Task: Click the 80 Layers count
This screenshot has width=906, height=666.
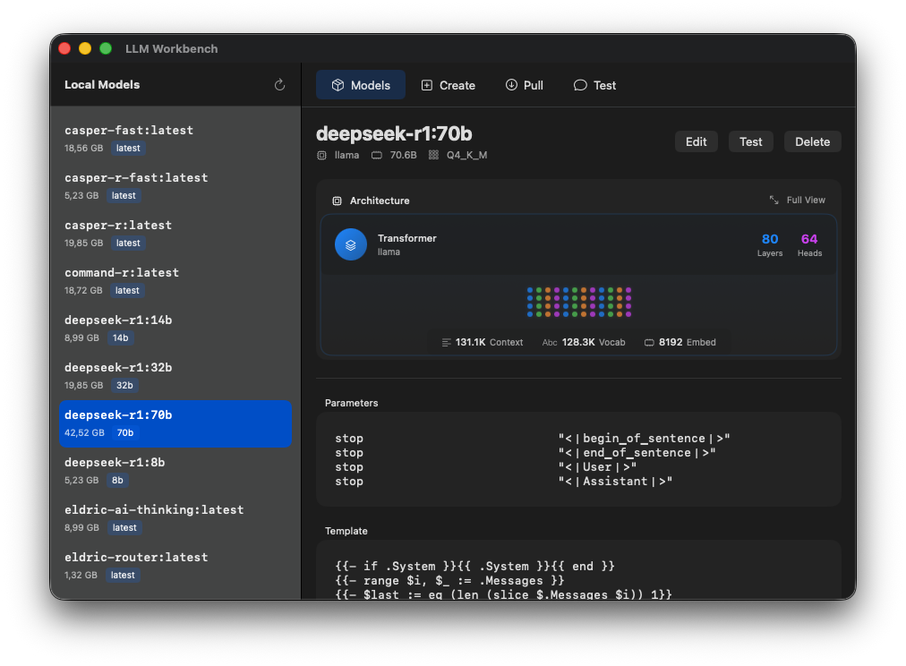Action: coord(770,244)
